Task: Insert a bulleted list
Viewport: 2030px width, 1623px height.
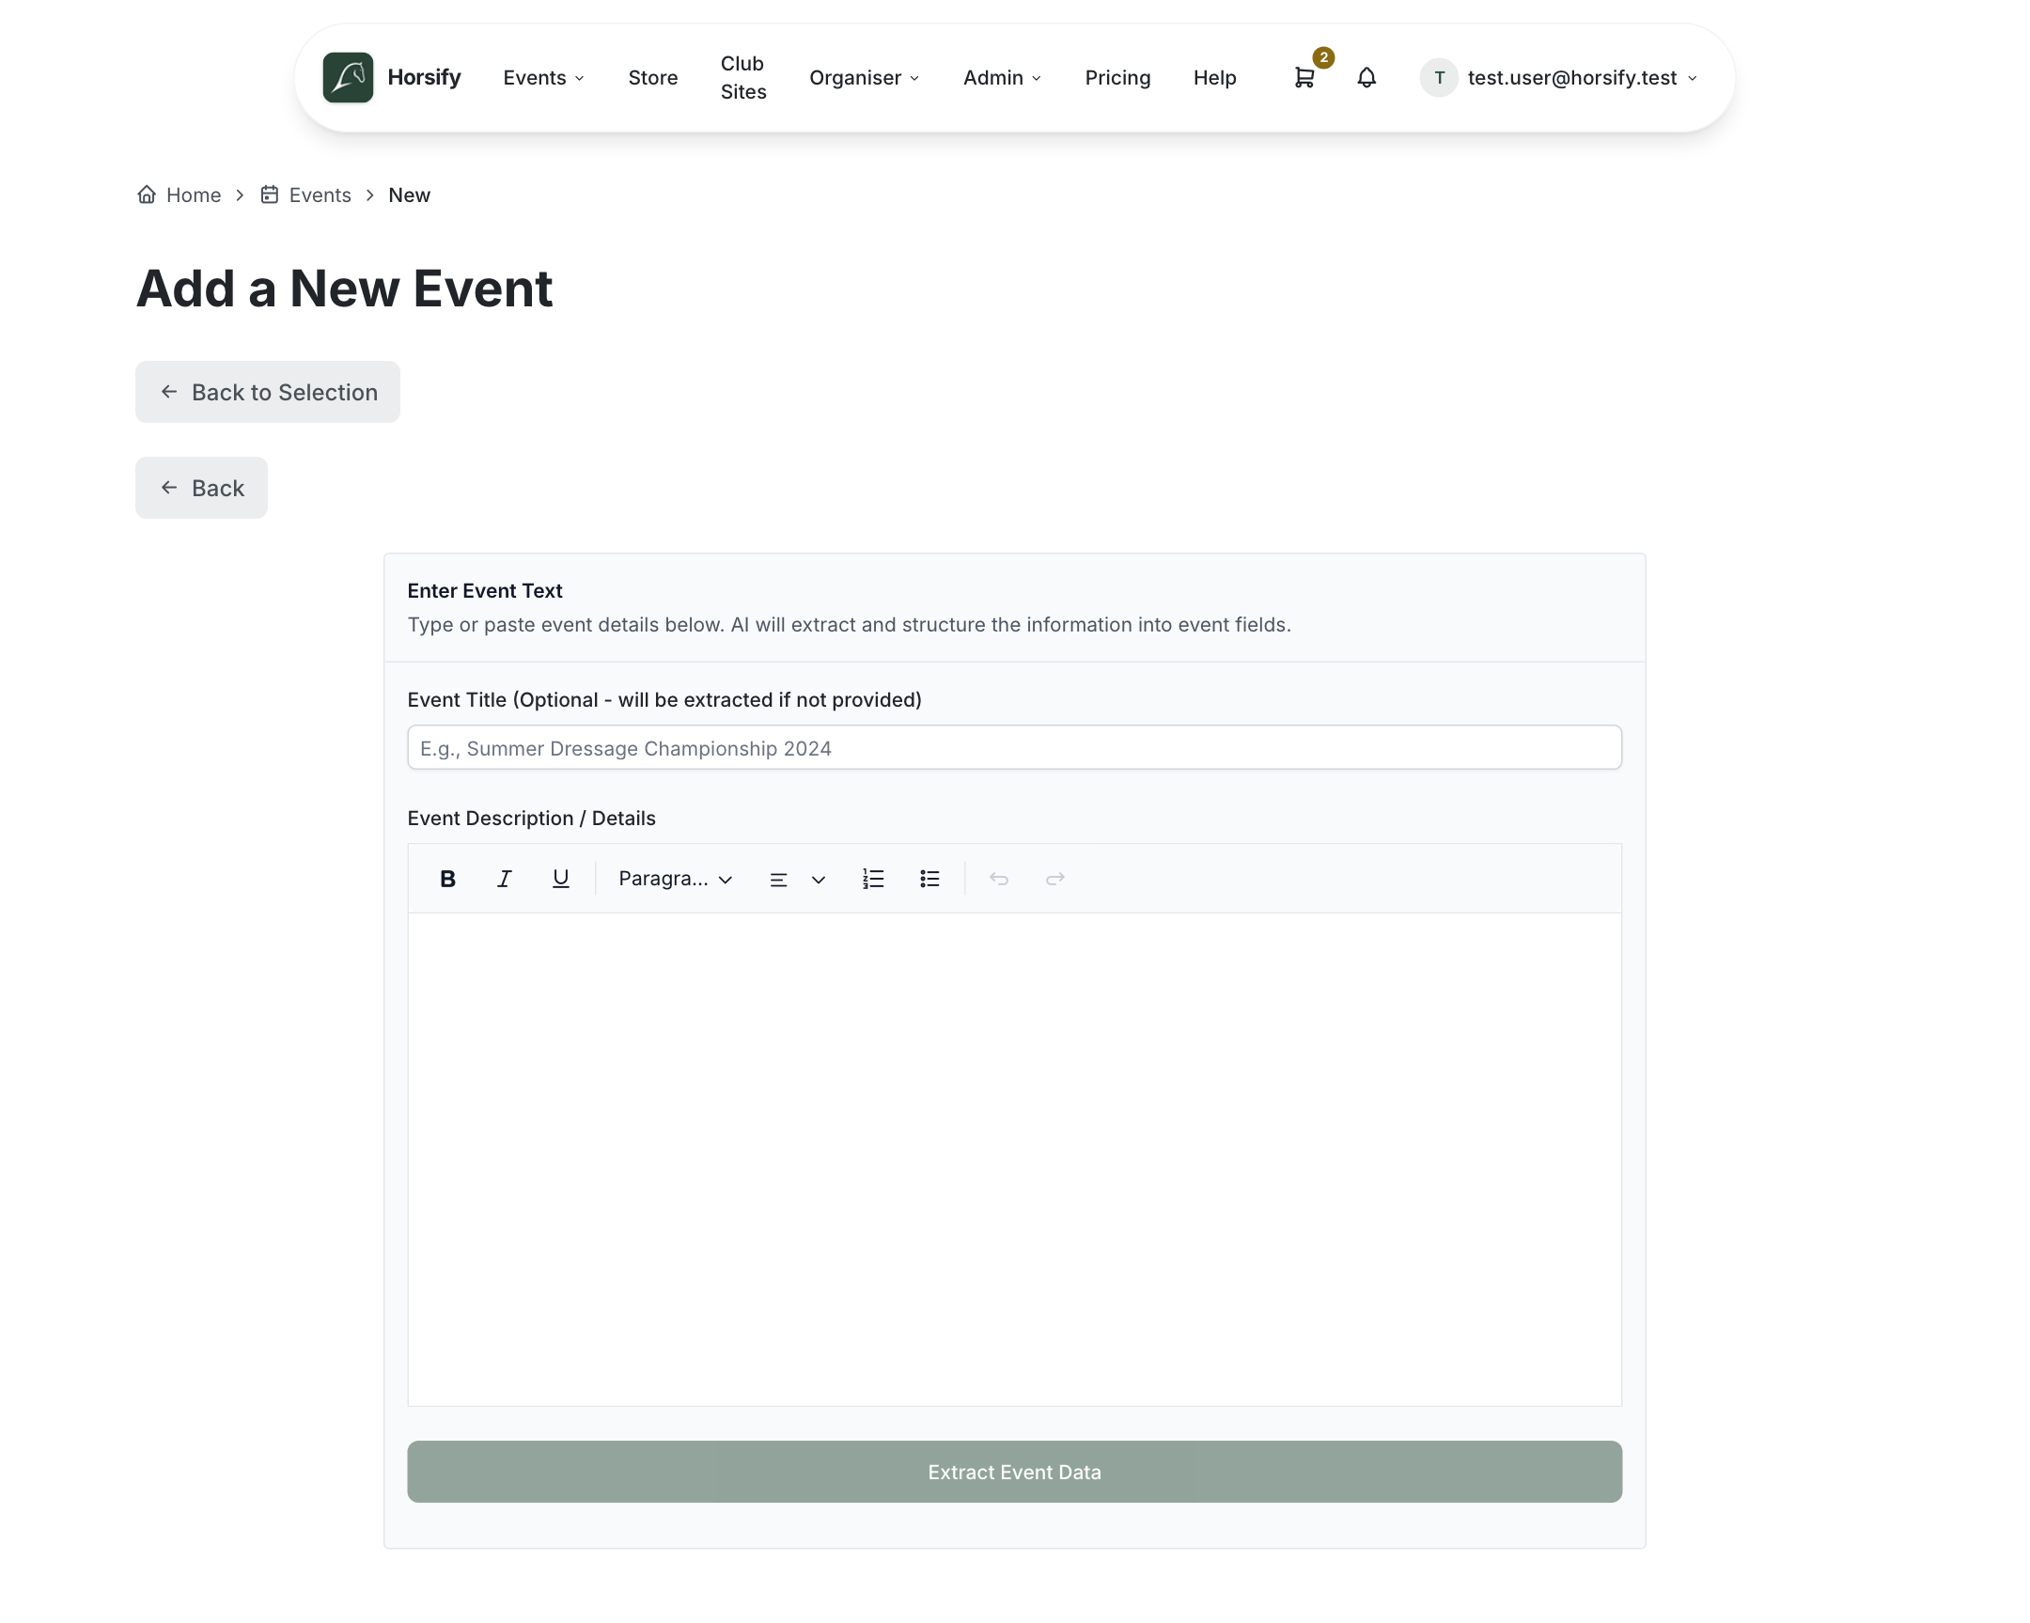Action: (x=929, y=879)
